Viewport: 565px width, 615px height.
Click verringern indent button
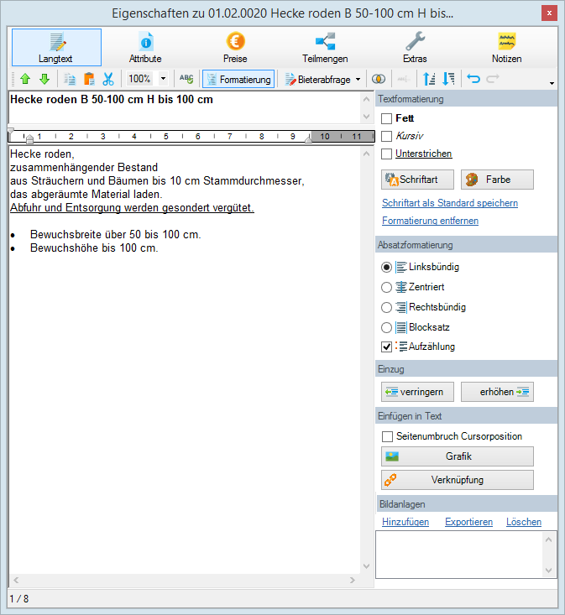point(417,392)
